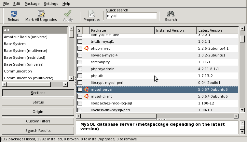Click the Search binoculars icon
The width and height of the screenshot is (247, 142).
[171, 14]
